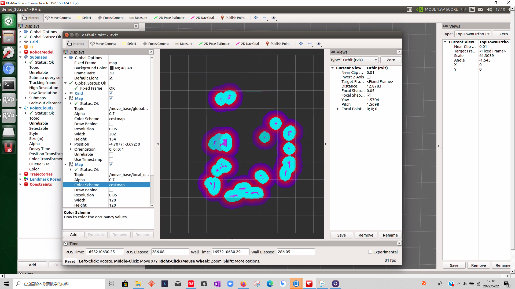The image size is (515, 289).
Task: Click the Select tool in the toolbar
Action: 129,44
